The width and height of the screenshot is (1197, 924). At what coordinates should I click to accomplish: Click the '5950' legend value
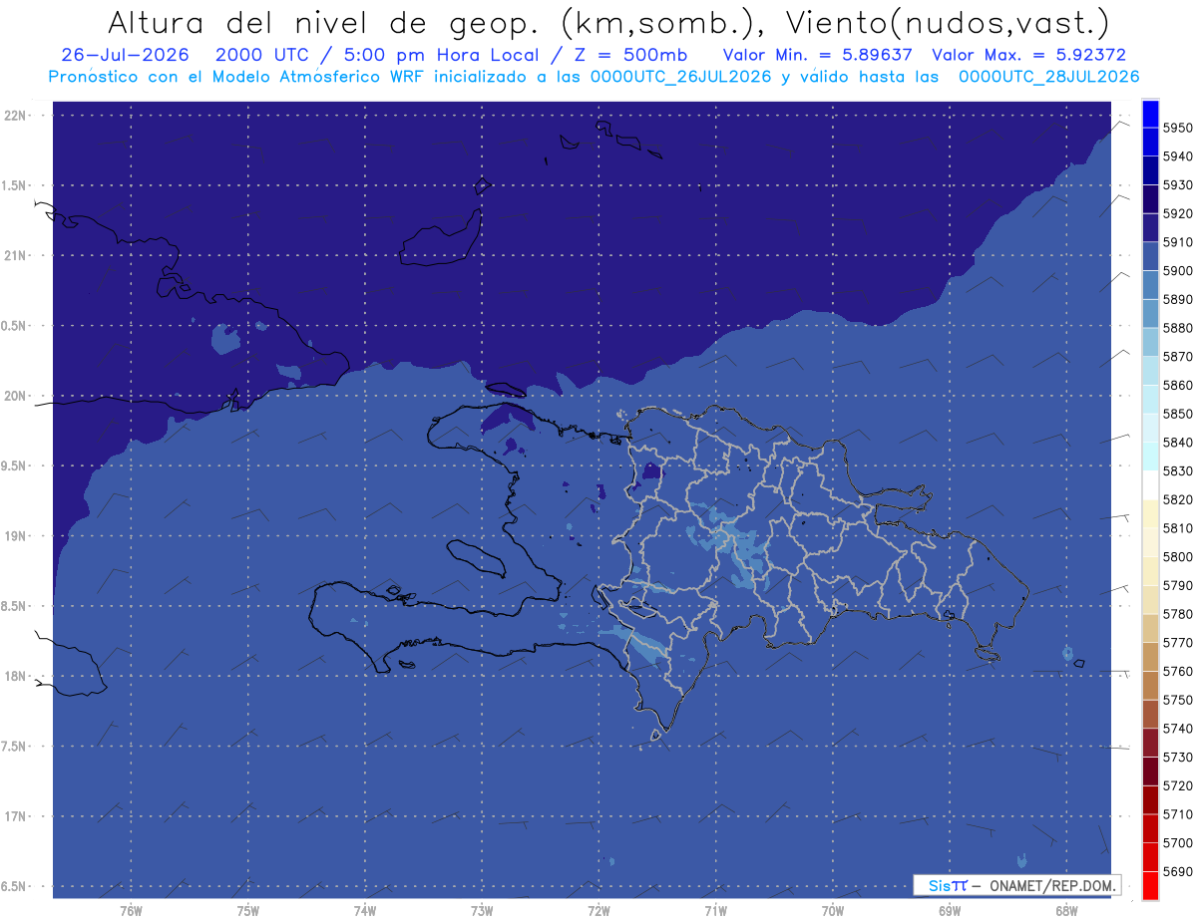click(1177, 128)
